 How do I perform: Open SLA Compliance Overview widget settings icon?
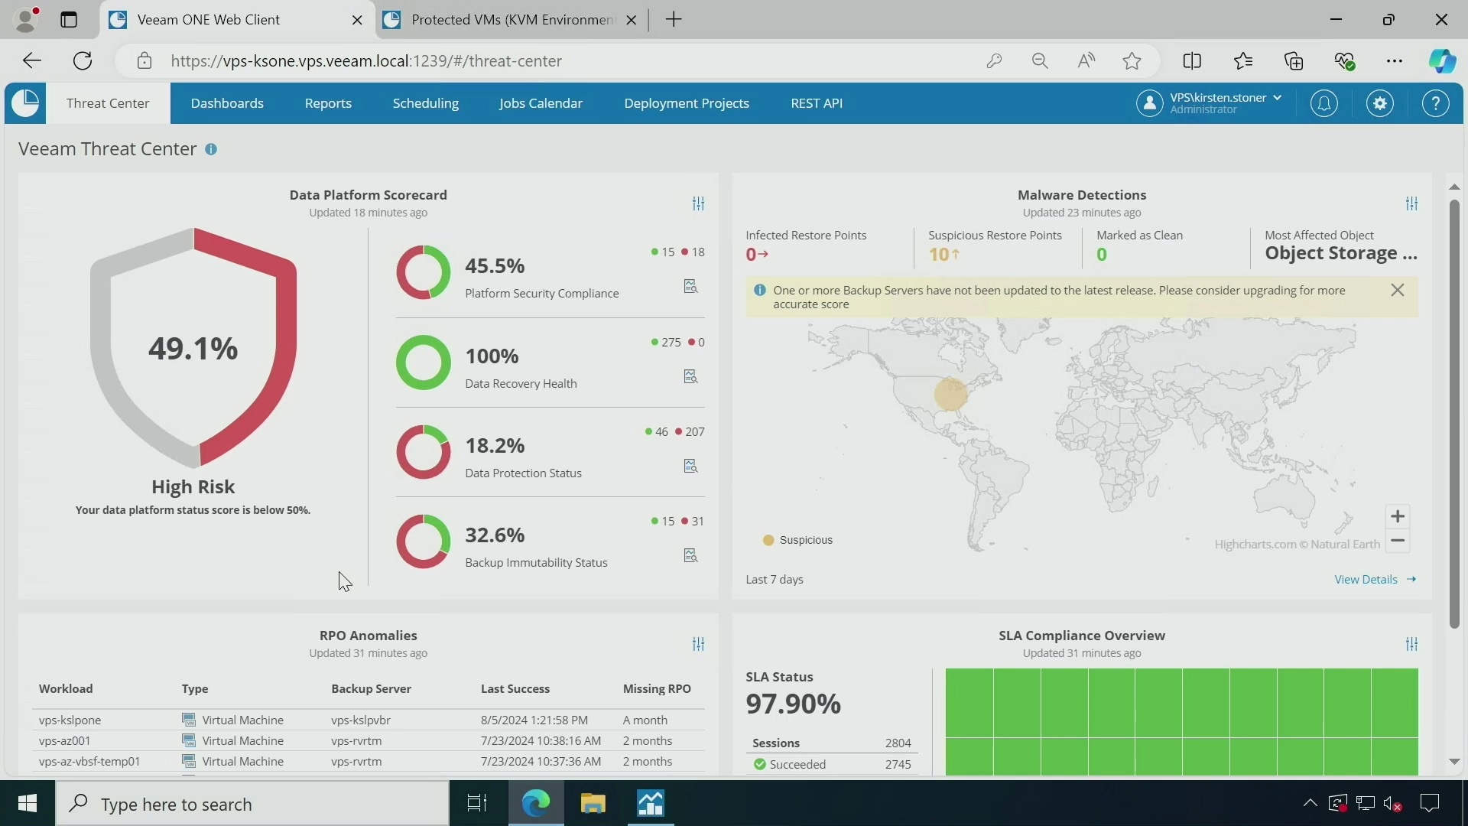[1411, 644]
